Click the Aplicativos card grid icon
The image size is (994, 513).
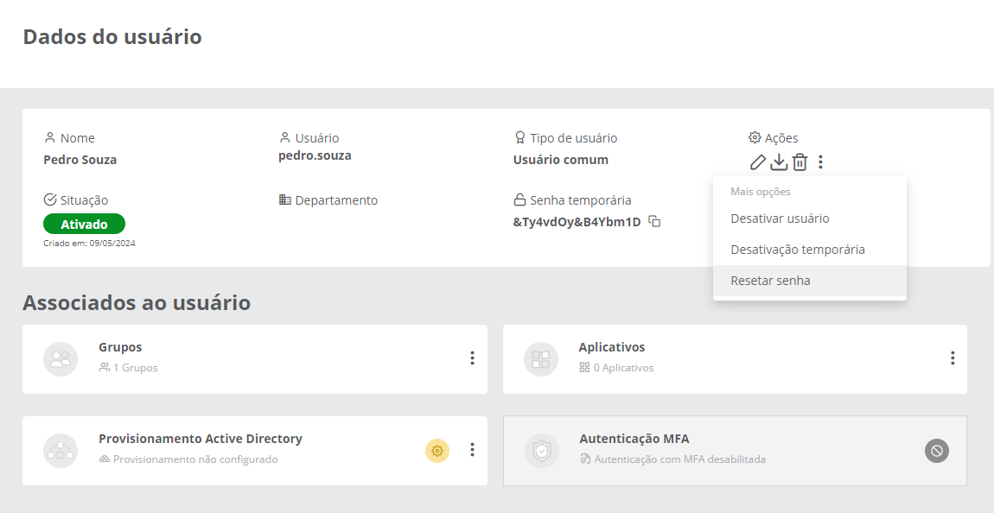(541, 358)
